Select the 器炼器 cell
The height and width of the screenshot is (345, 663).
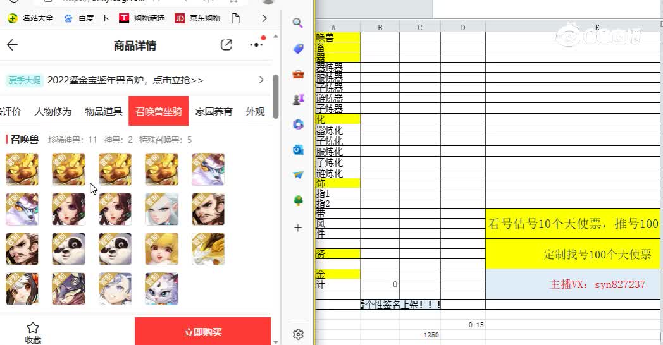[338, 68]
